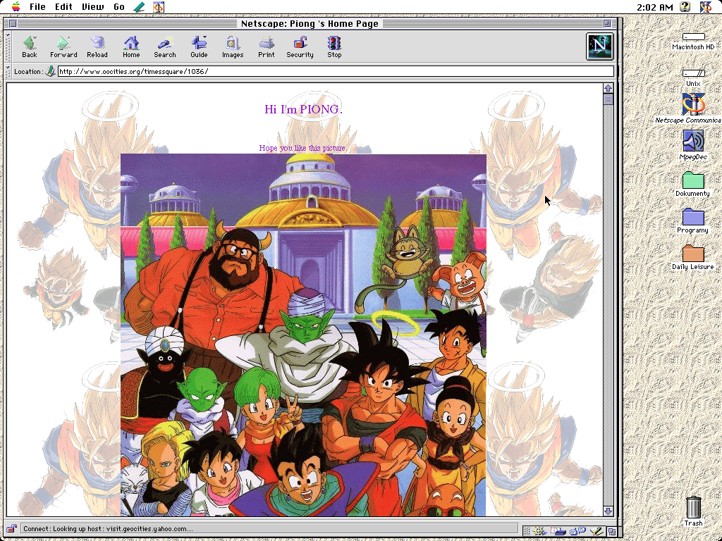The height and width of the screenshot is (541, 722).
Task: Open the File menu
Action: tap(37, 7)
